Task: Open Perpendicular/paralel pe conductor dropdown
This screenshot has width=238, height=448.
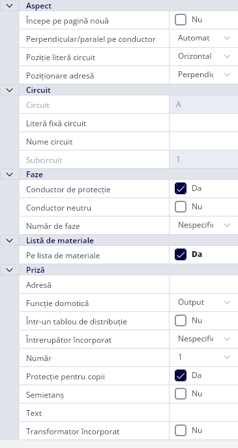Action: coord(203,39)
